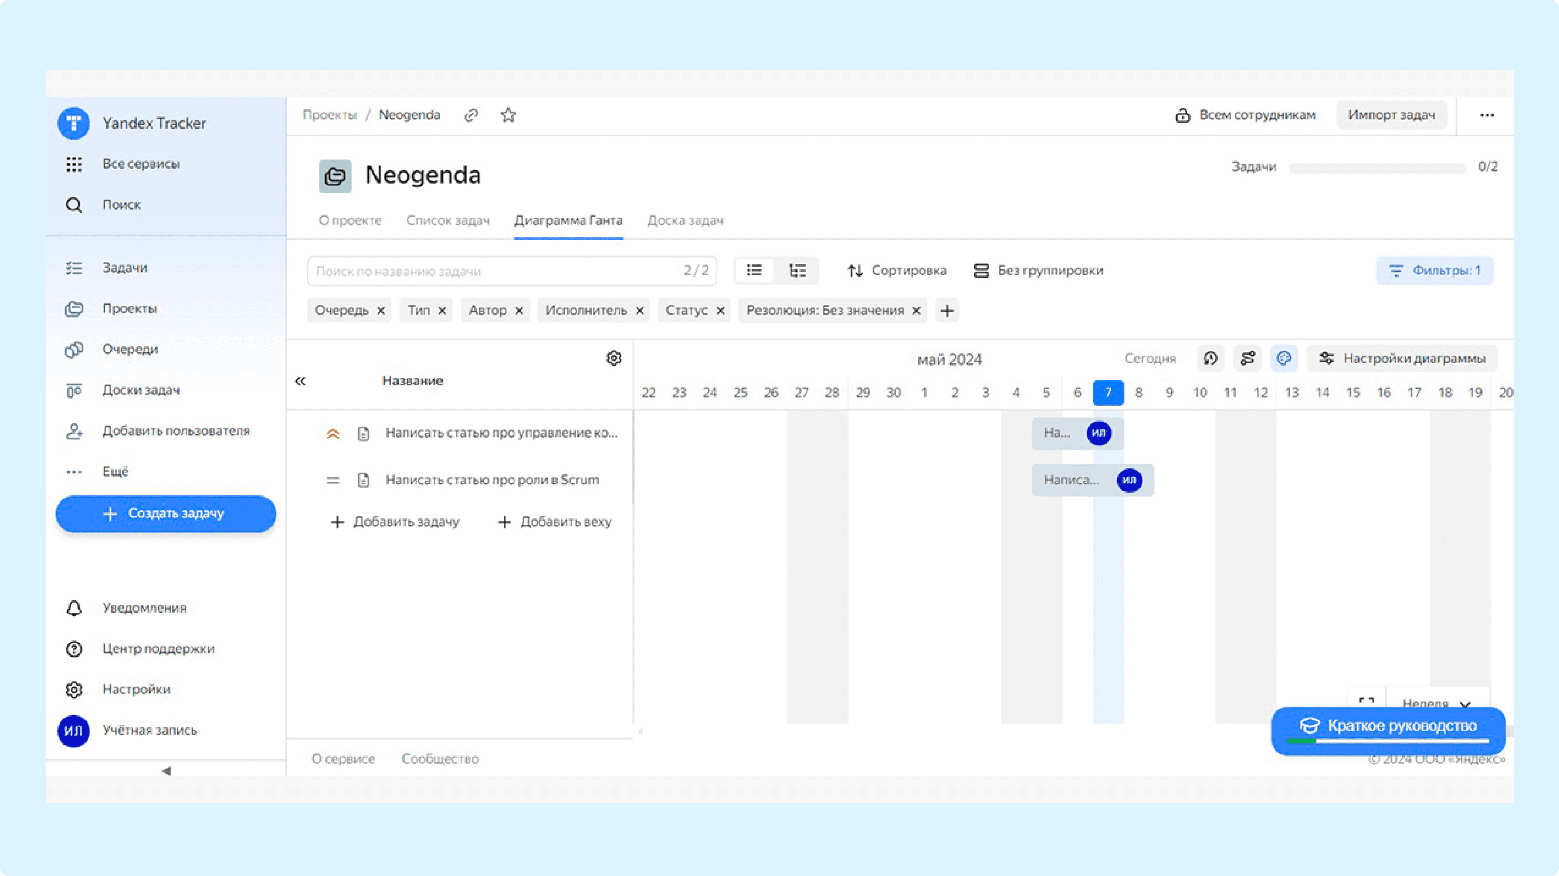Click high priority icon on first task

pyautogui.click(x=333, y=434)
